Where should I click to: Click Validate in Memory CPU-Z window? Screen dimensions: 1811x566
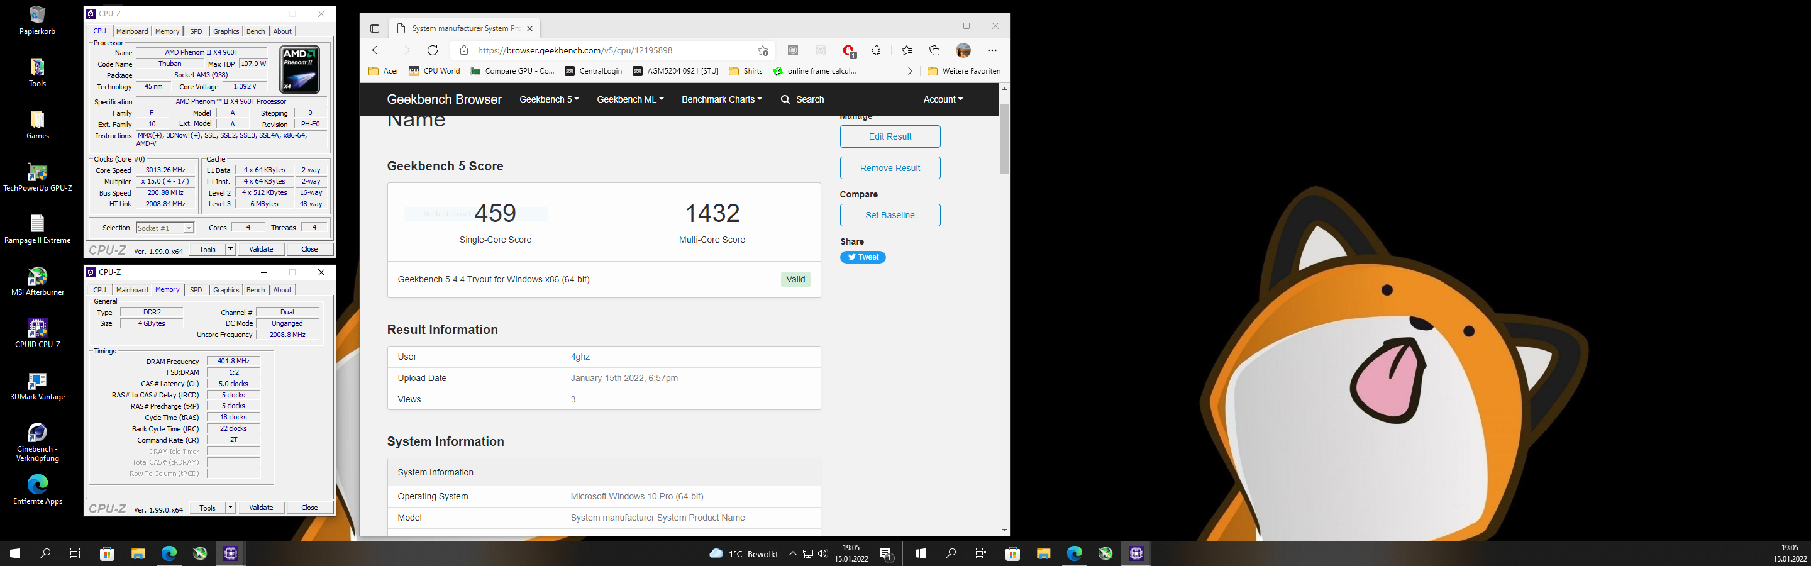point(262,508)
